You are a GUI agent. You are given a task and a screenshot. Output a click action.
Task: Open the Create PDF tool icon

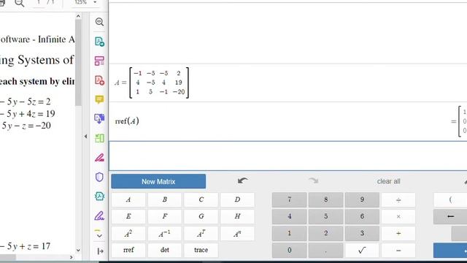coord(99,80)
